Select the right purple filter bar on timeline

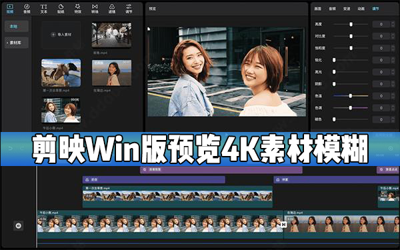click(337, 179)
